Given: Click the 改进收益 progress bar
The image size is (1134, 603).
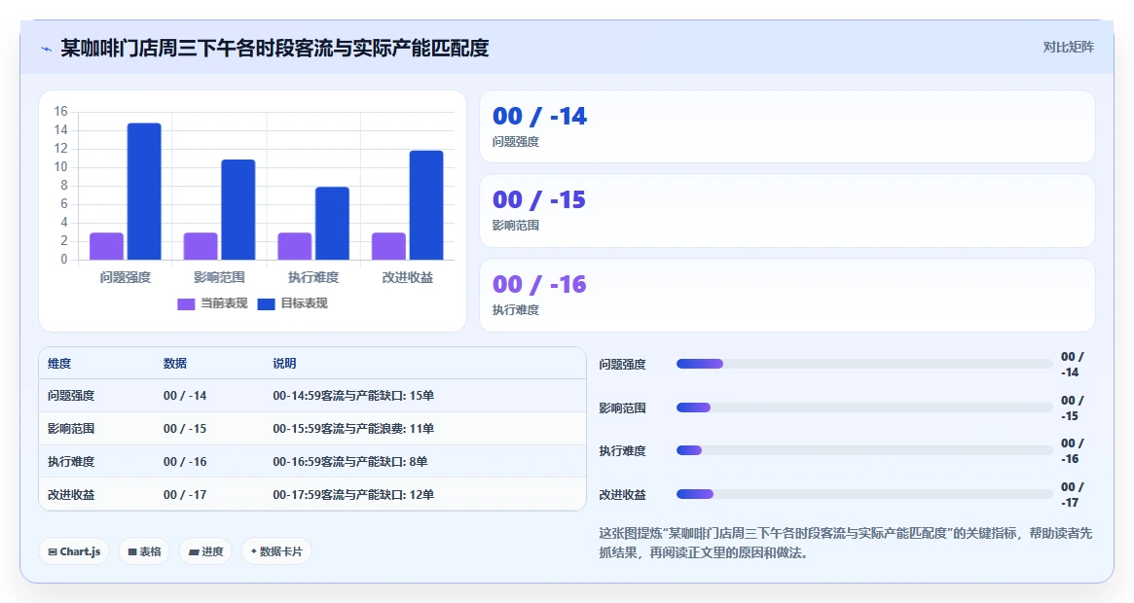Looking at the screenshot, I should [x=864, y=494].
